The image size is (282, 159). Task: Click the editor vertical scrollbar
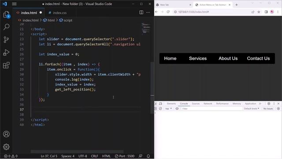point(152,88)
